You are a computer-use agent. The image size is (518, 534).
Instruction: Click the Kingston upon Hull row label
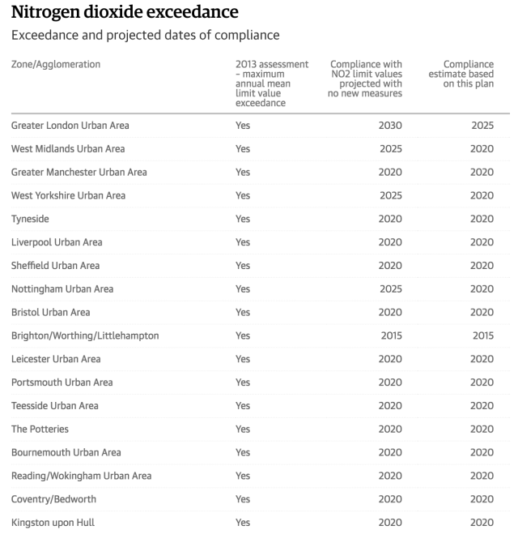[53, 523]
